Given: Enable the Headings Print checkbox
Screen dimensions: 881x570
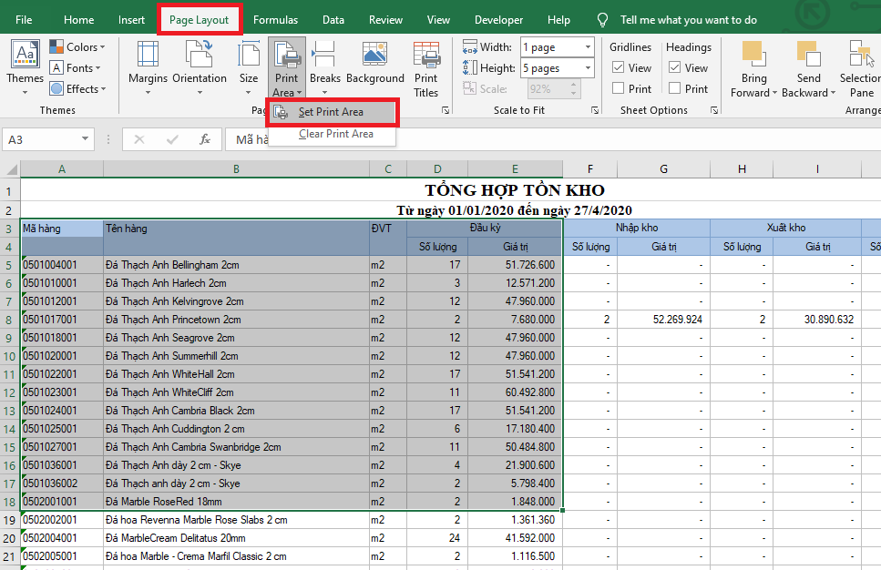Looking at the screenshot, I should (675, 89).
